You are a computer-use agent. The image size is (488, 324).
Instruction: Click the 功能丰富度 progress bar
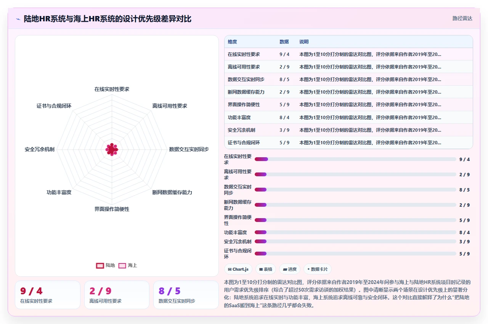(x=355, y=232)
